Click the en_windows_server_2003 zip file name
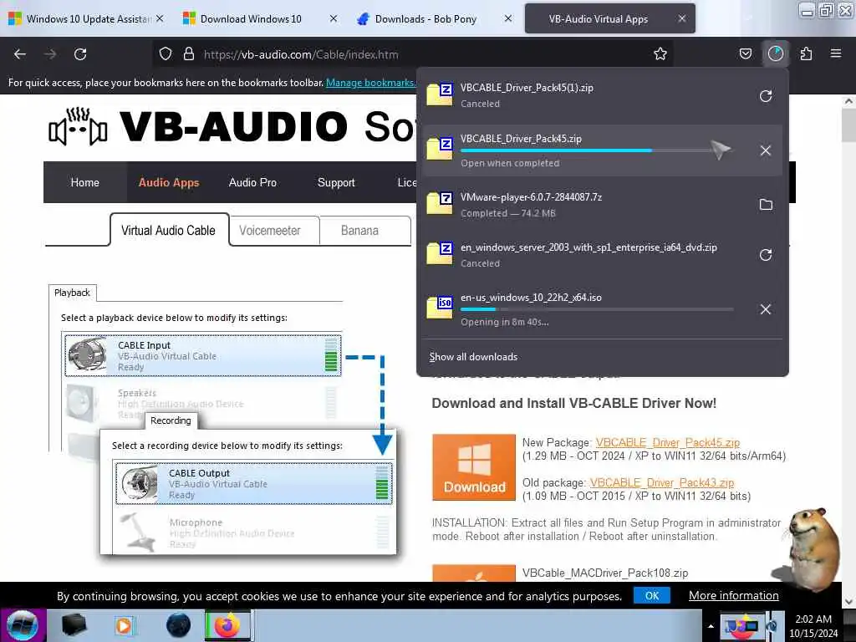Screen dimensions: 856x642 (x=588, y=247)
